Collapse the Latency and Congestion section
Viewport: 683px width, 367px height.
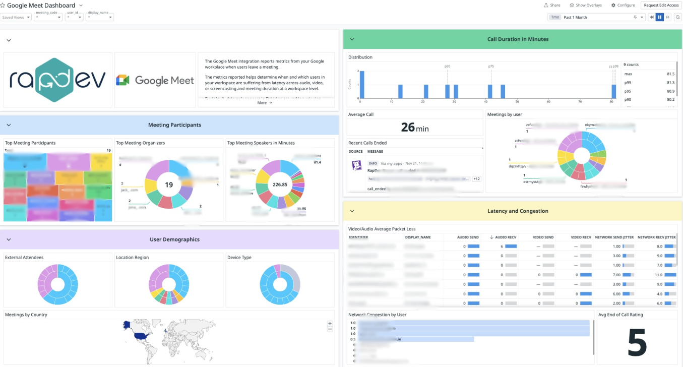click(x=352, y=211)
